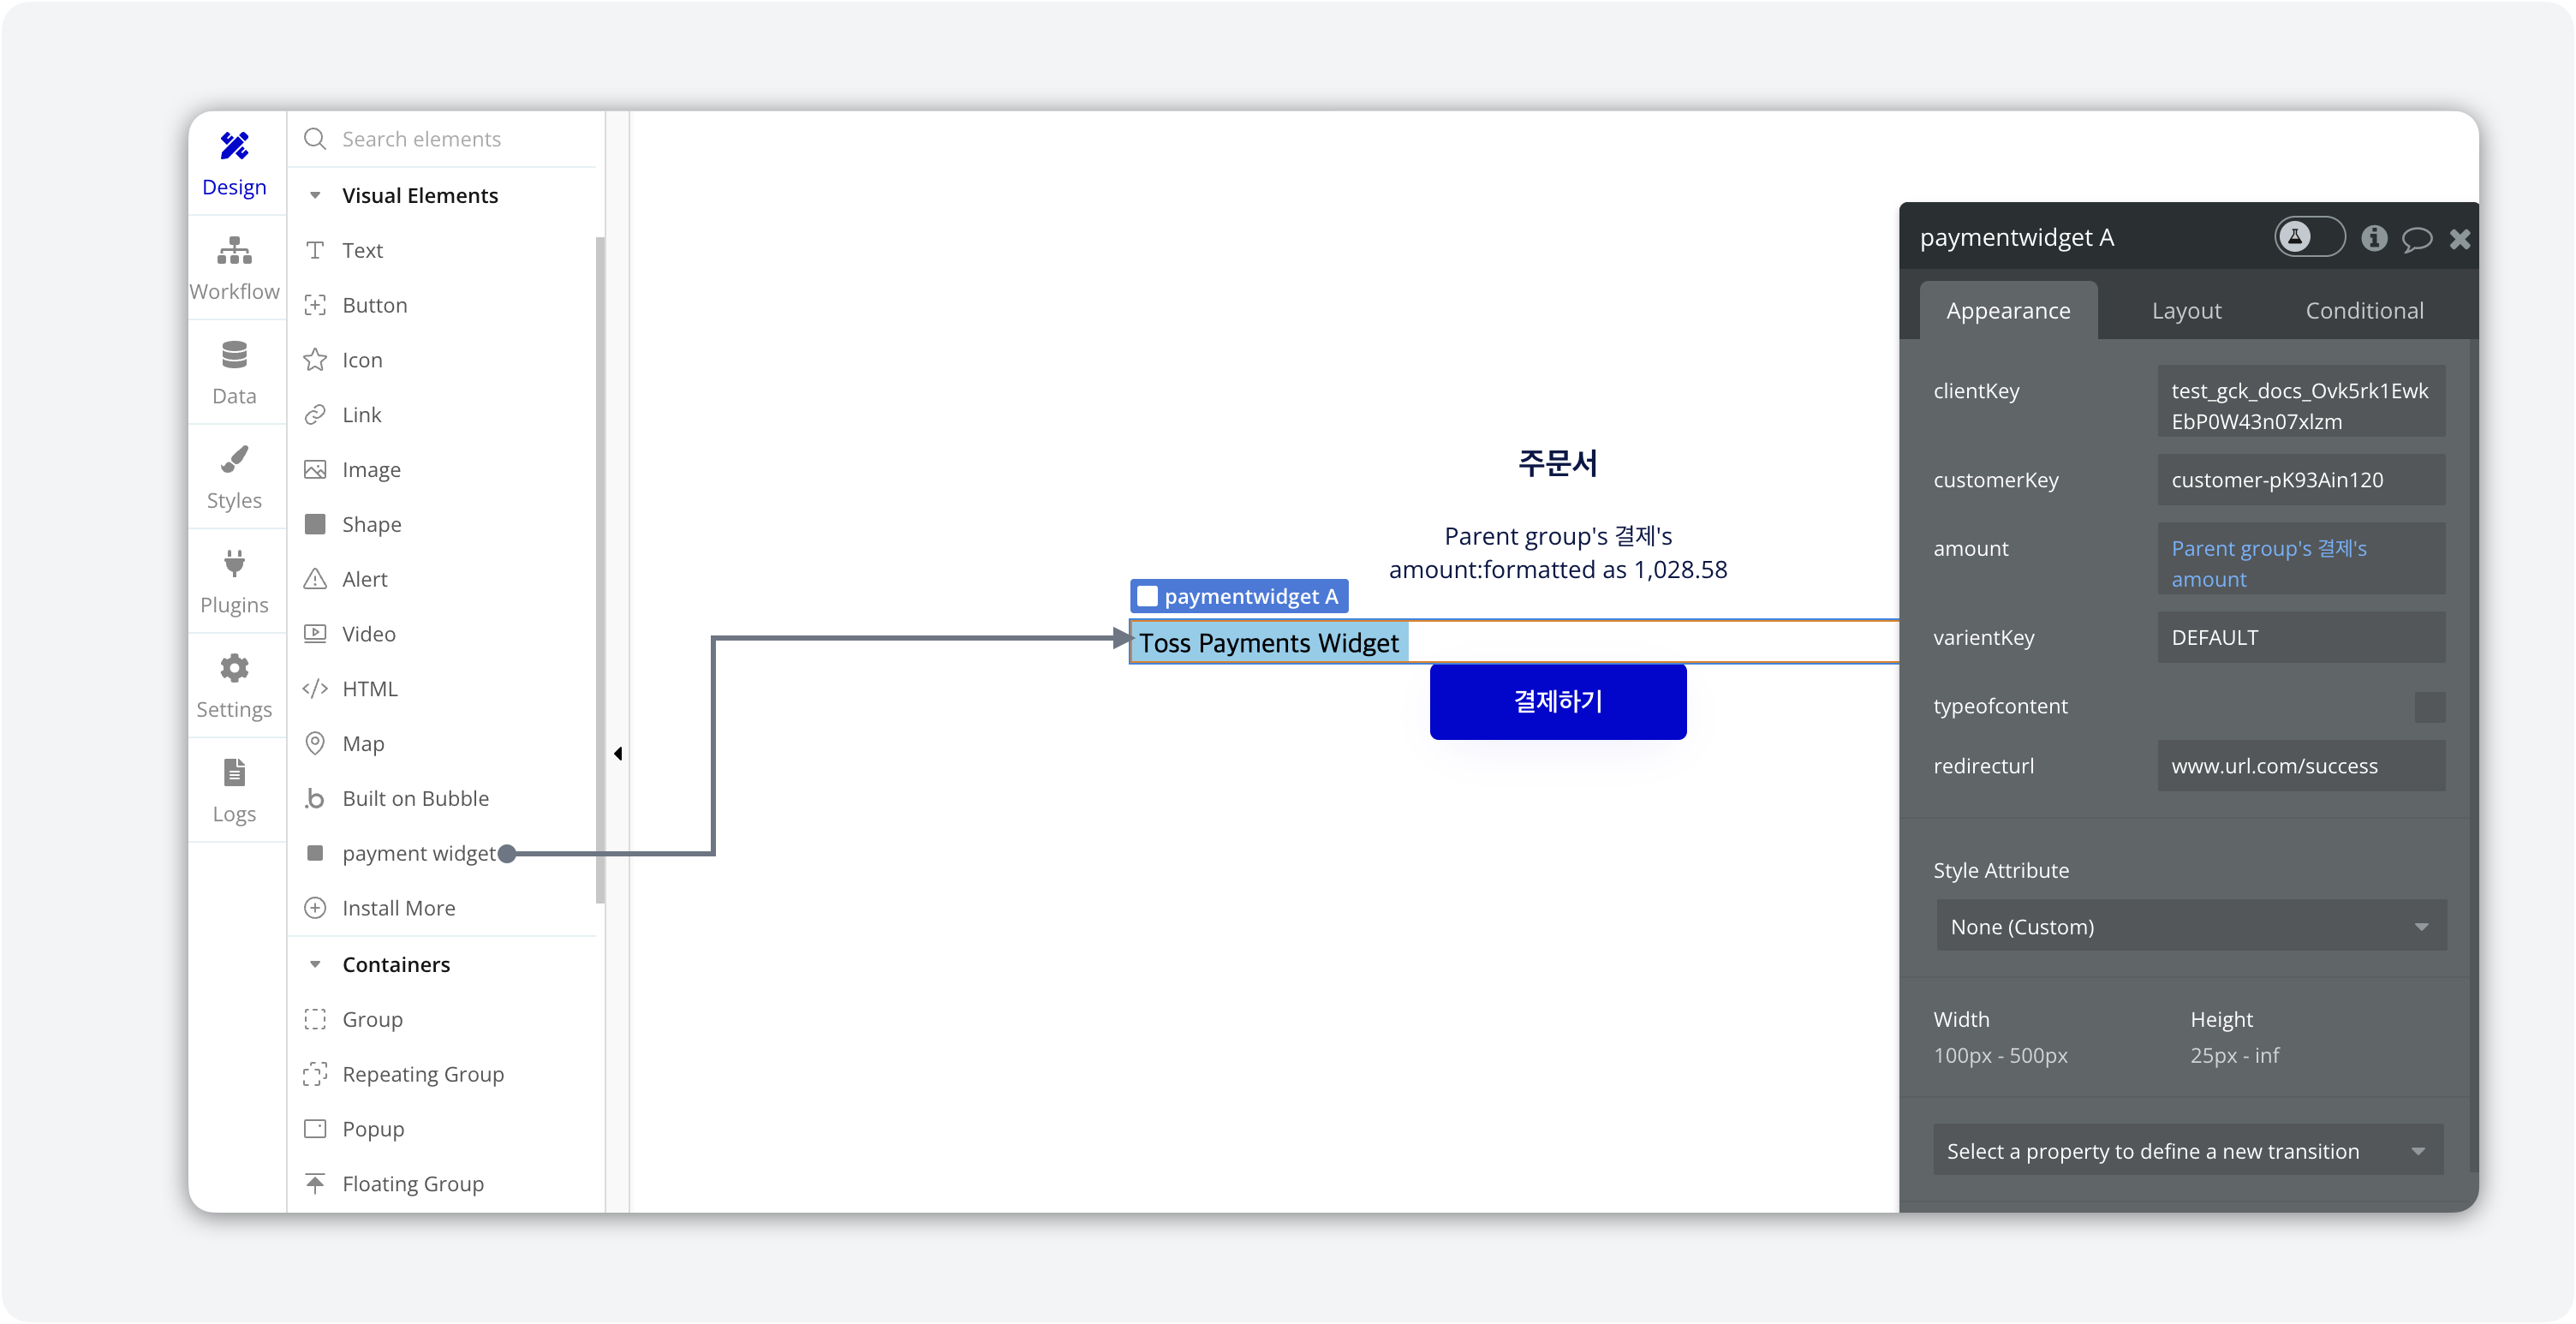Select the HTML element icon

click(315, 689)
